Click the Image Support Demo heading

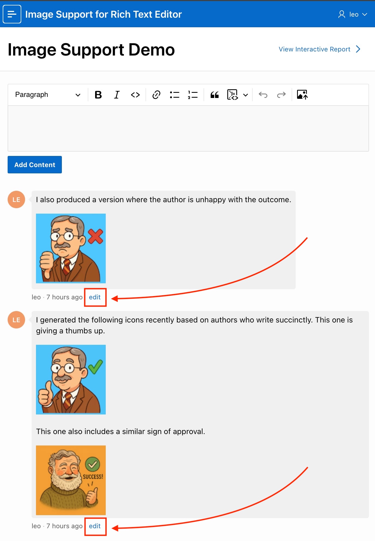pos(91,50)
